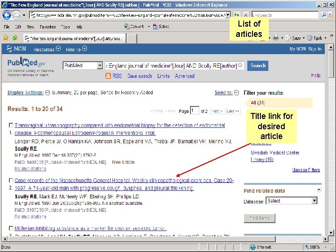Viewport: 336px width, 252px height.
Task: Open the Transvaginal ultrasonography article title link
Action: point(119,129)
